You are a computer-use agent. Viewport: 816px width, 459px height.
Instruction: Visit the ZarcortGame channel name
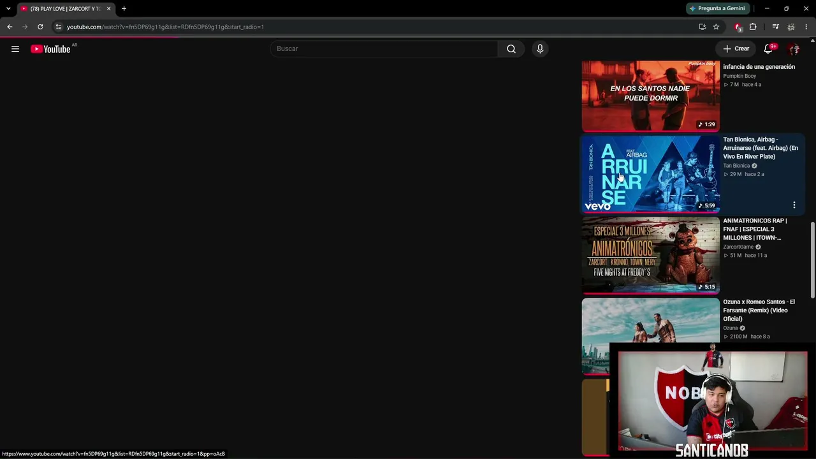[738, 247]
